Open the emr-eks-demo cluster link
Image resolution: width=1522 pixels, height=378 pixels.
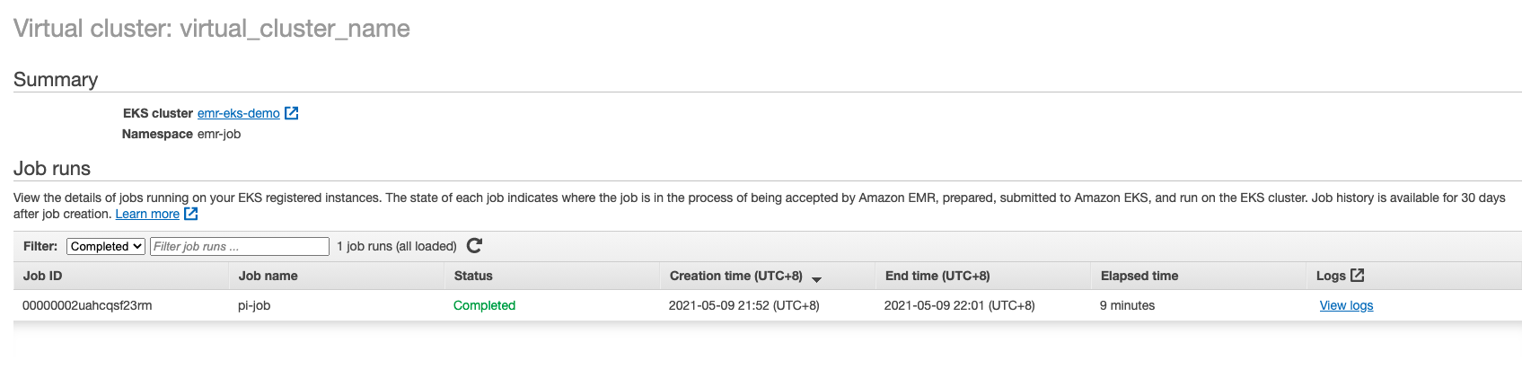(x=238, y=113)
